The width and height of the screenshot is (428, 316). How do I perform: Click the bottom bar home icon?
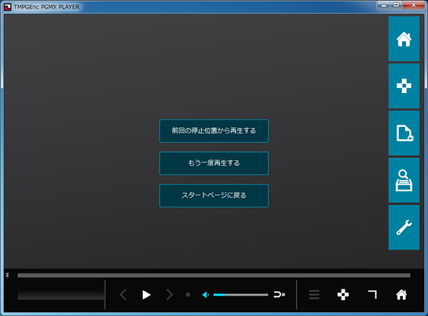coord(401,295)
